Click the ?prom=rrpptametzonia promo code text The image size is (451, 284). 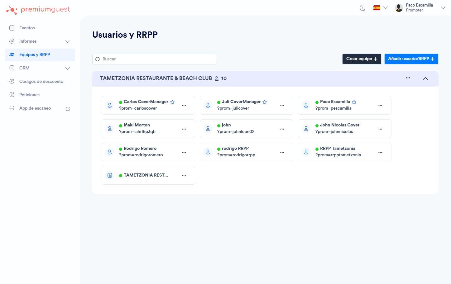[338, 155]
